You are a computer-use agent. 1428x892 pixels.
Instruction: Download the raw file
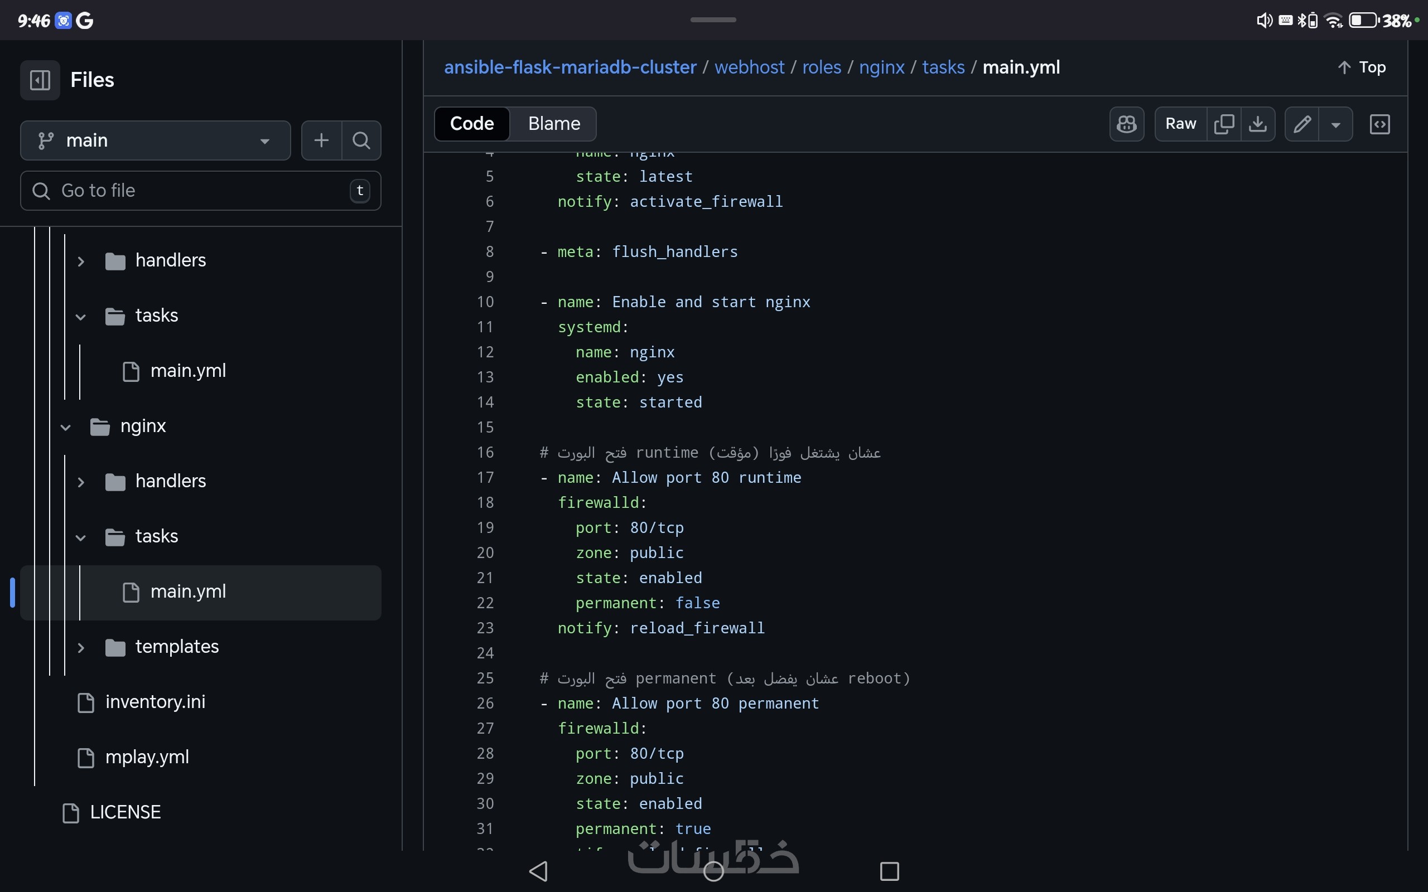tap(1257, 124)
